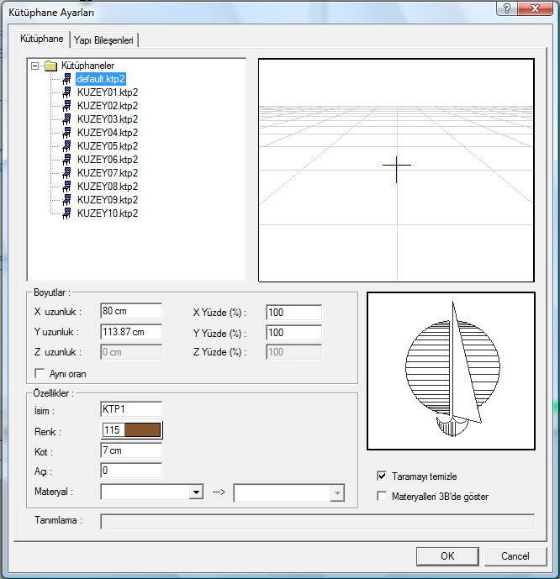
Task: Close the Kütüphane Ayarları dialog
Action: (535, 8)
